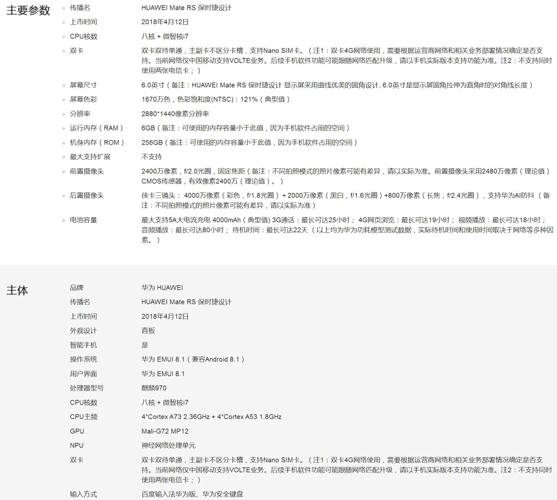Click the '分辨率' label
The height and width of the screenshot is (500, 557).
80,114
